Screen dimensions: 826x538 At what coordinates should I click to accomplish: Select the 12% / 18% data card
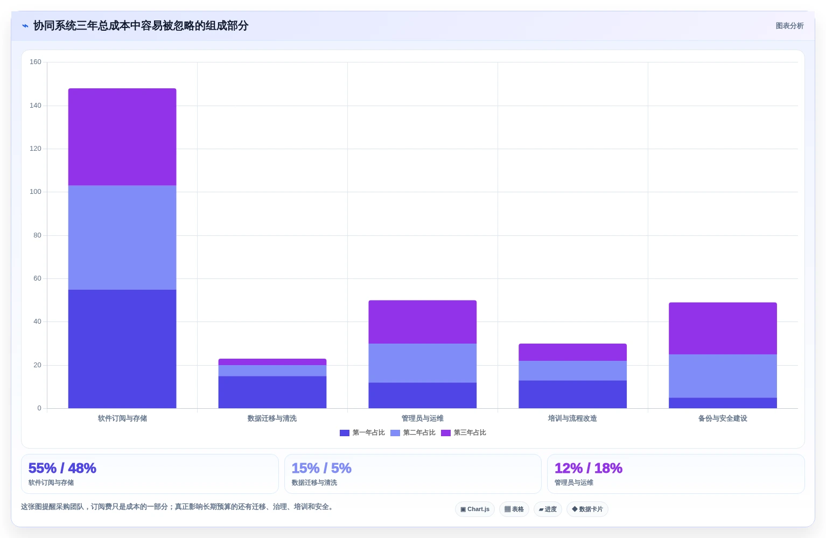[676, 474]
